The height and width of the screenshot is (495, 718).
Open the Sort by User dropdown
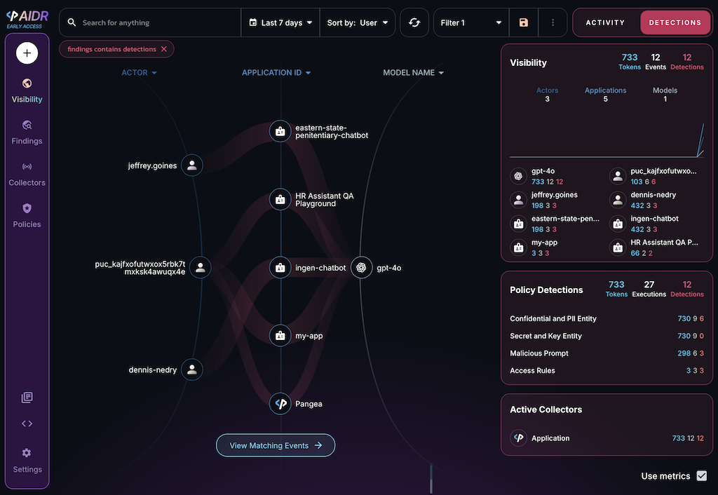[358, 22]
